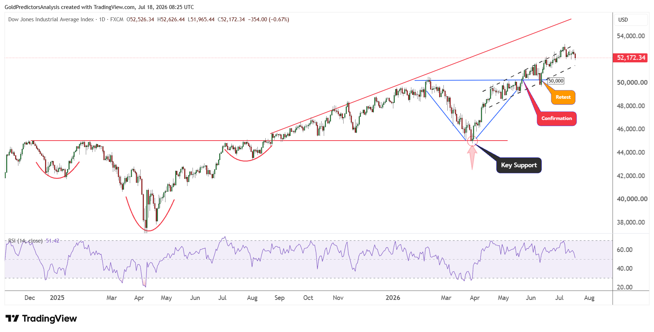Click the current price tag 52,172.34

pos(631,58)
